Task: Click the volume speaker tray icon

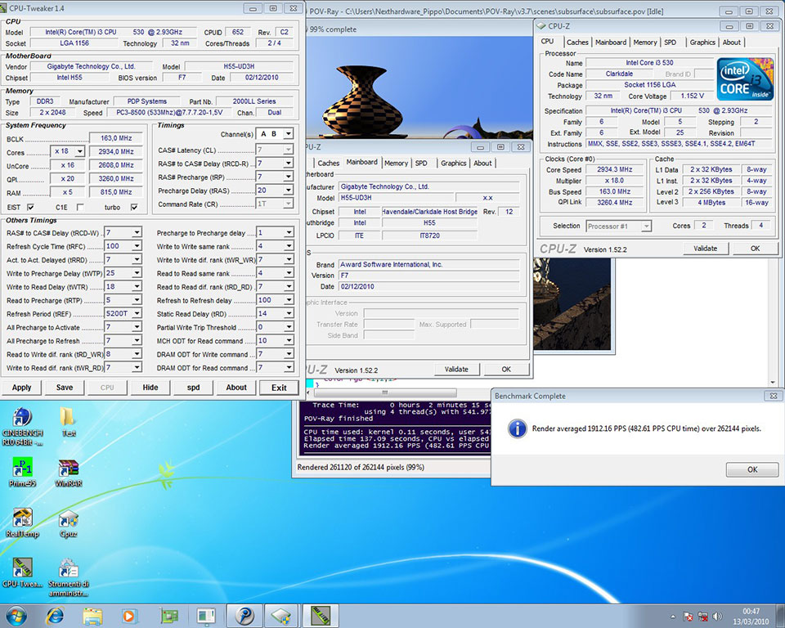Action: [x=717, y=617]
